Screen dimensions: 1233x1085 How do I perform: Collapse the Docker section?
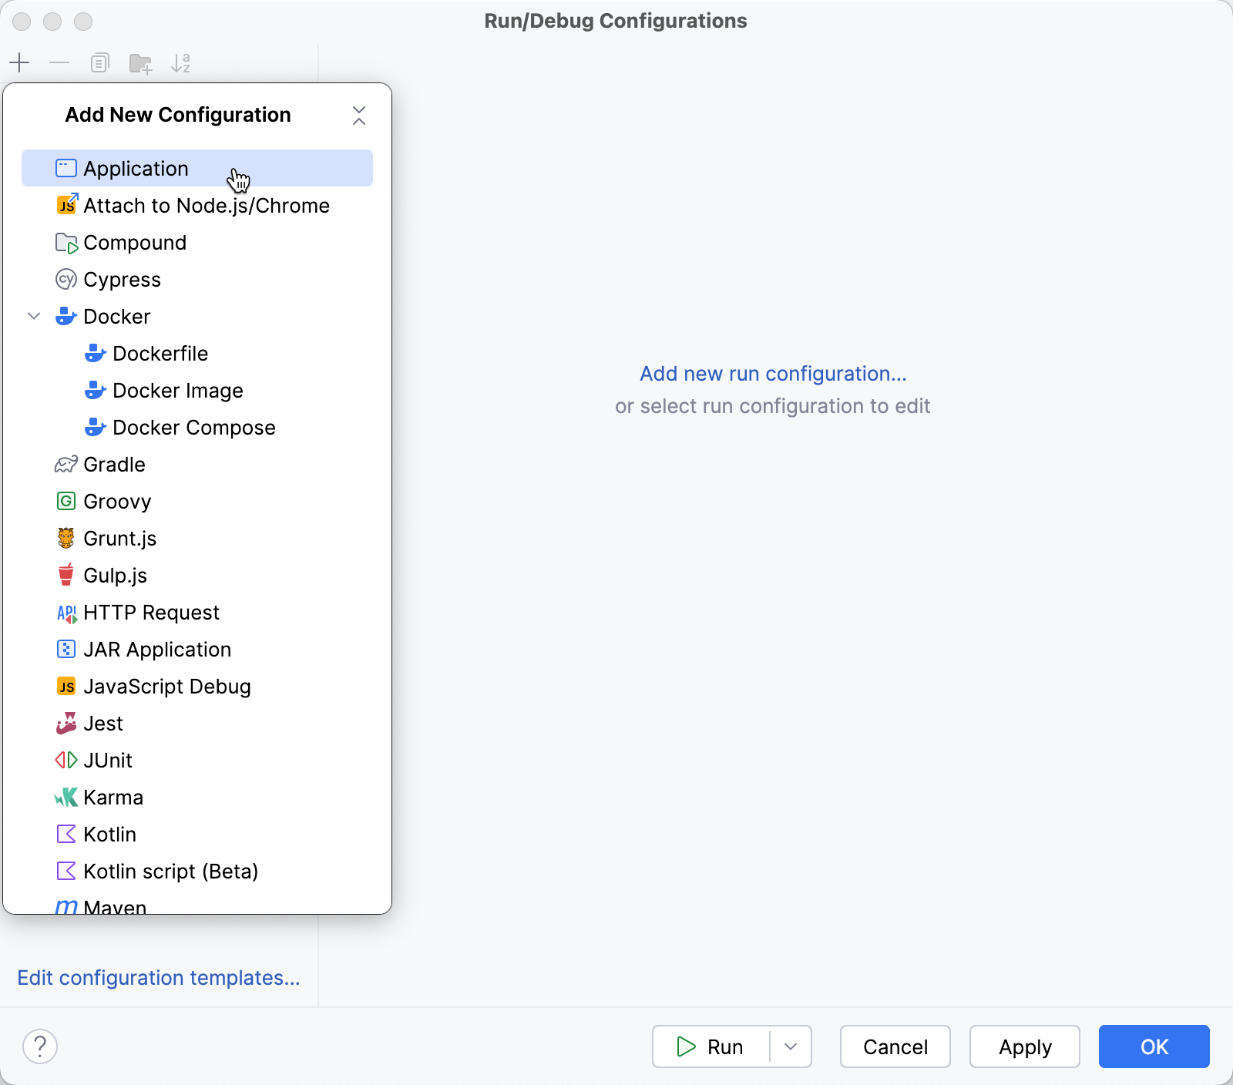[x=34, y=316]
